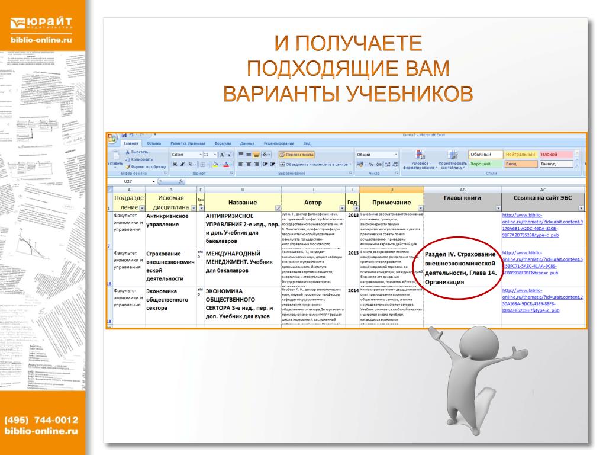Viewport: 606px width, 455px height.
Task: Open Форматировать как таблицу menu
Action: pyautogui.click(x=452, y=160)
